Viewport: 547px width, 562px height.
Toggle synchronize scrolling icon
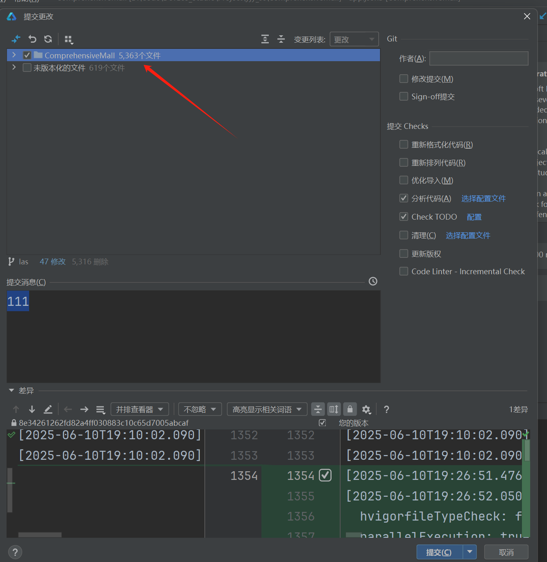tap(334, 409)
